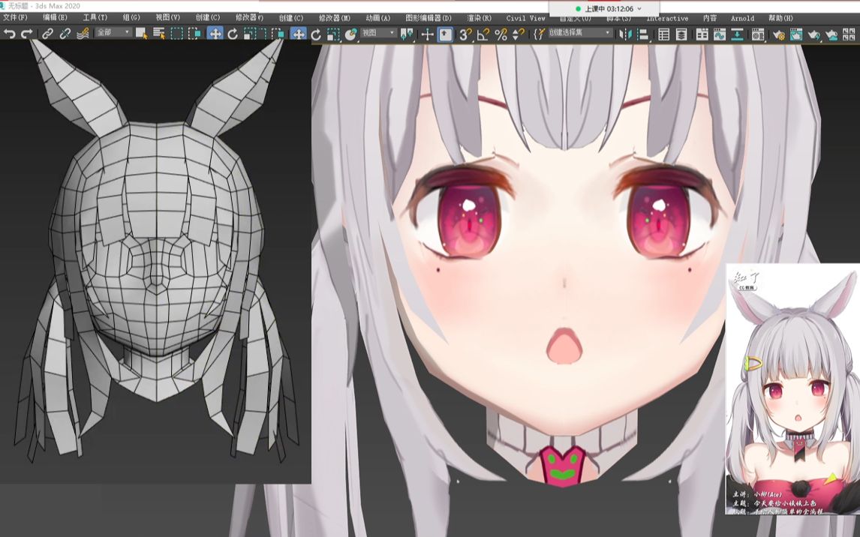Click the Use Pivot Point Center icon
Viewport: 860px width, 537px height.
coord(407,34)
